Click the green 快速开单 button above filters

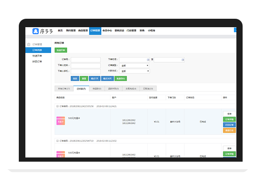[61, 50]
